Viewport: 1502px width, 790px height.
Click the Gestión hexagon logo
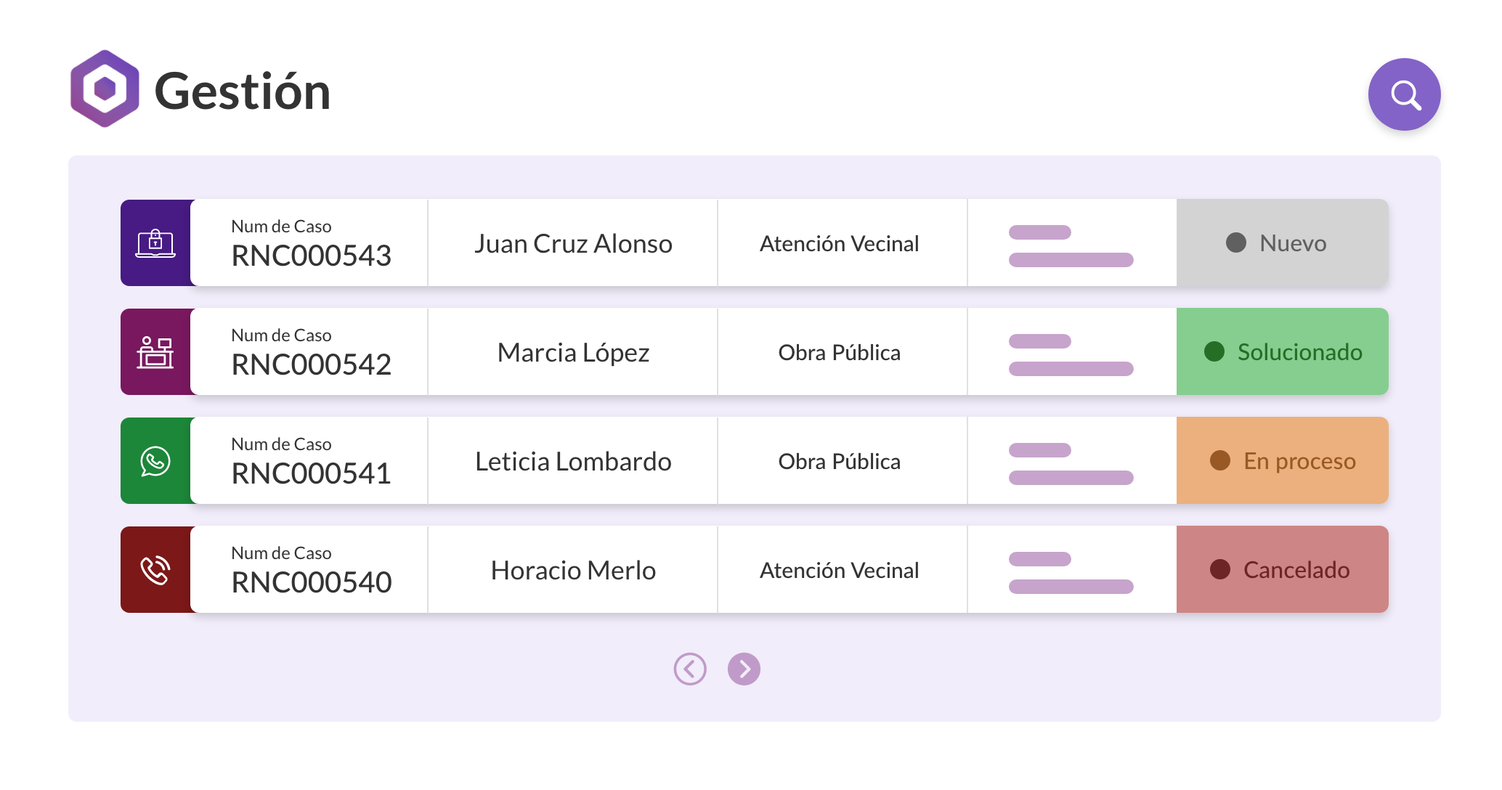click(x=105, y=89)
